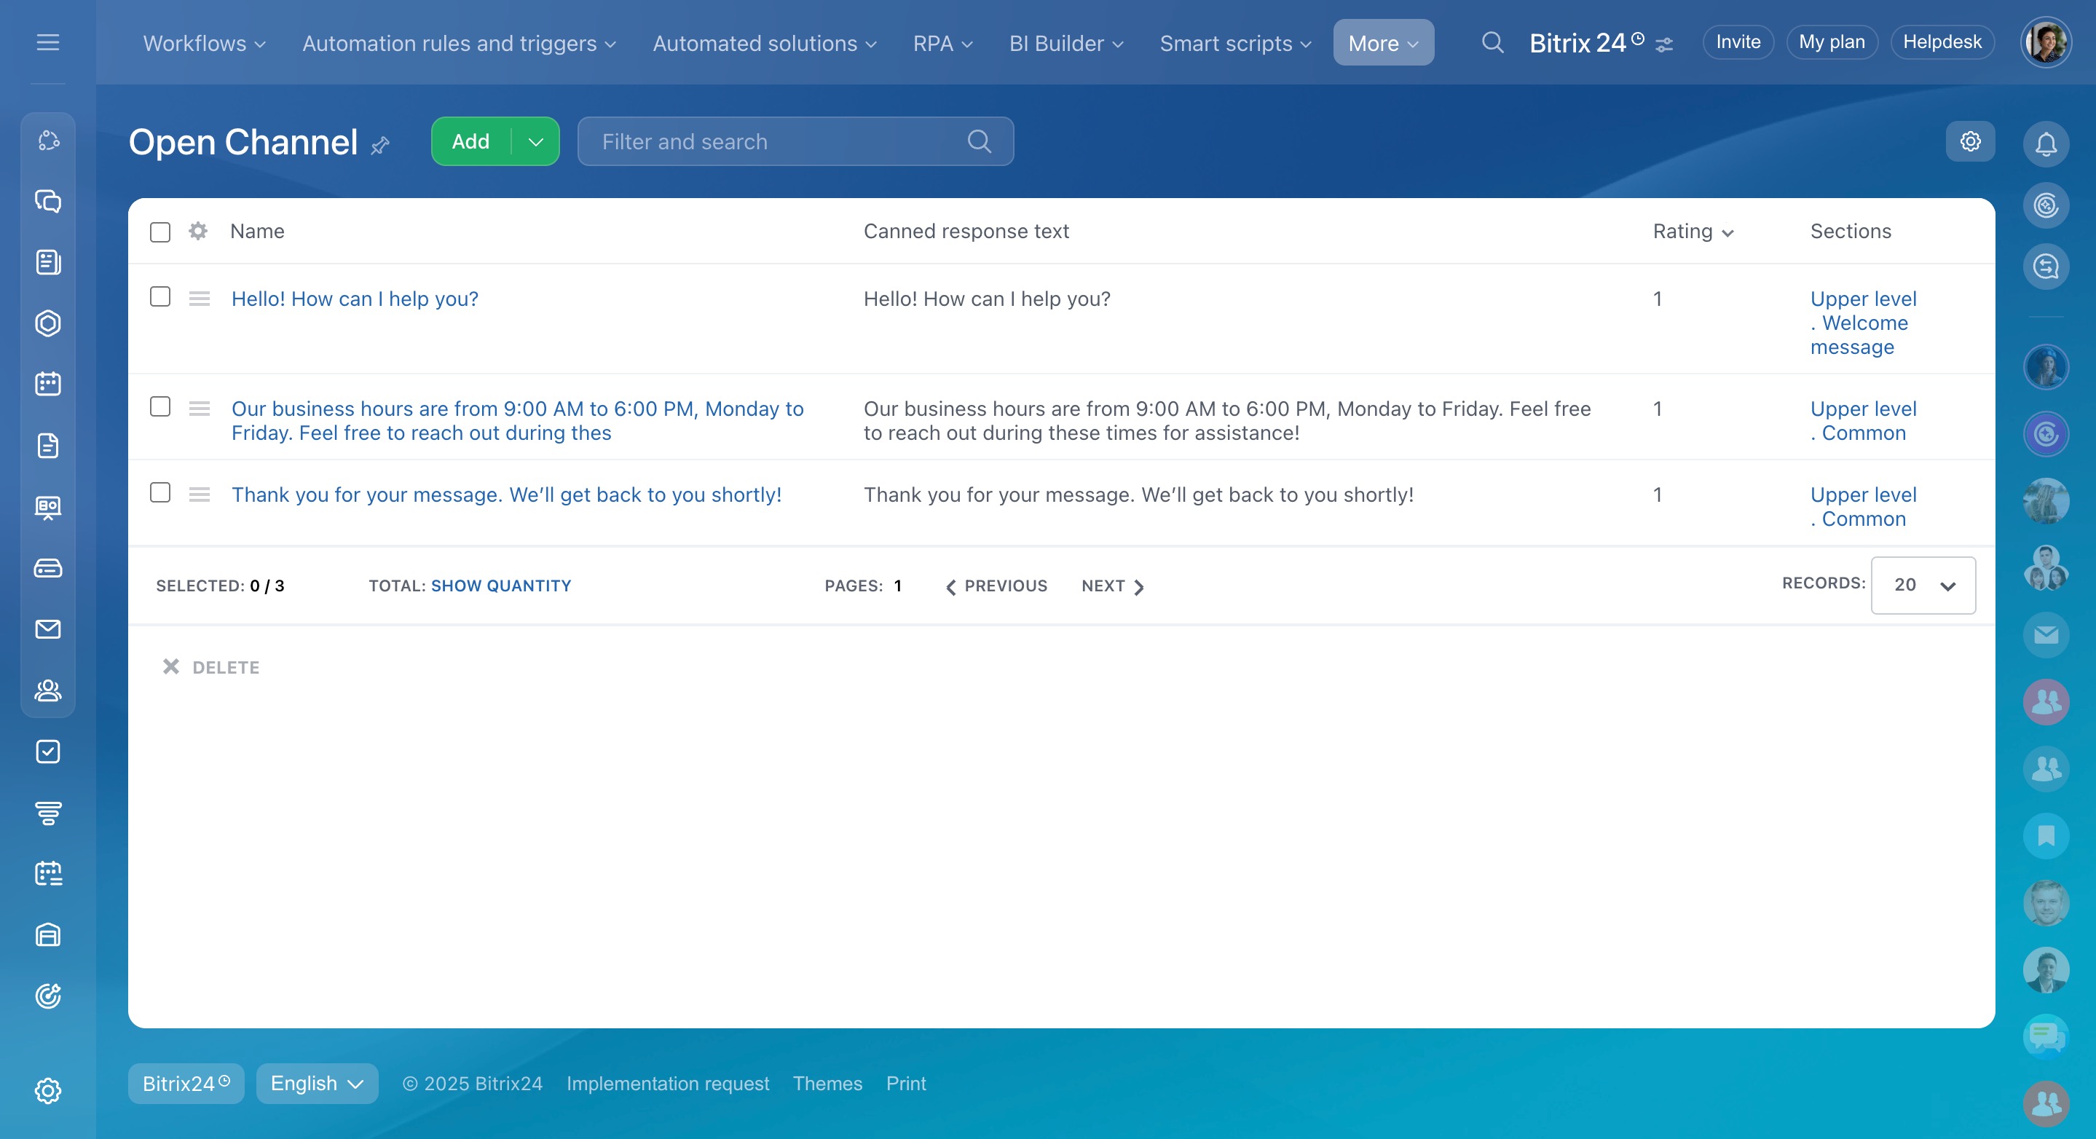Click the calendar icon in left sidebar
This screenshot has width=2096, height=1139.
pyautogui.click(x=48, y=384)
